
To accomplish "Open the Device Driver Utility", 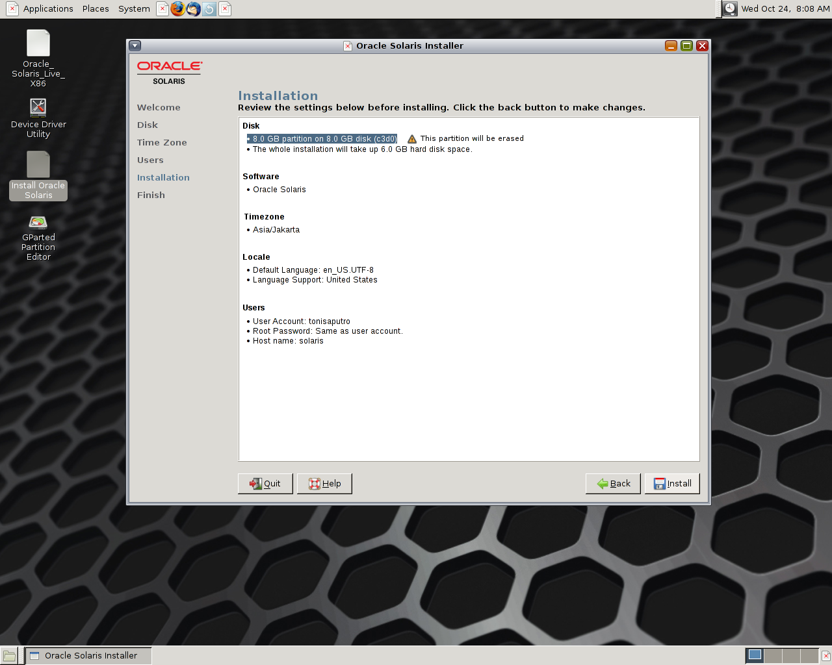I will [38, 107].
